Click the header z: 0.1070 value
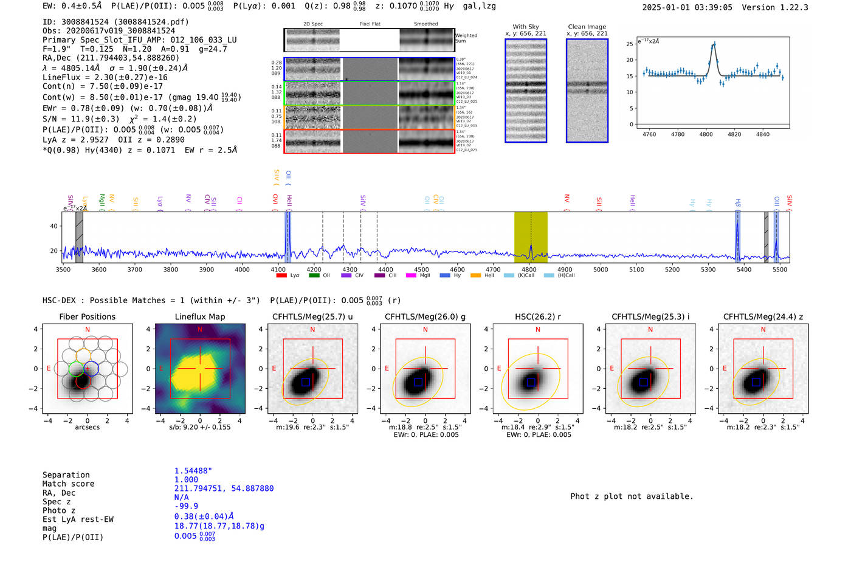Screen dimensions: 851x579 click(x=407, y=6)
